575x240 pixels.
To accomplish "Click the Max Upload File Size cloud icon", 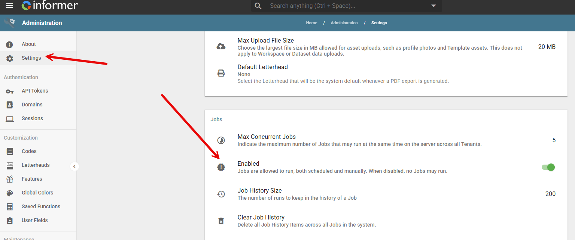I will pyautogui.click(x=221, y=47).
